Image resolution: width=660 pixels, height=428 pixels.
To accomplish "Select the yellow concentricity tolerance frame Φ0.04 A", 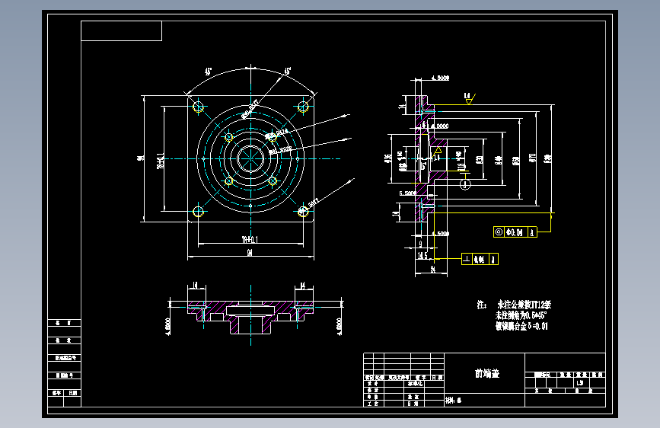I will tap(515, 232).
